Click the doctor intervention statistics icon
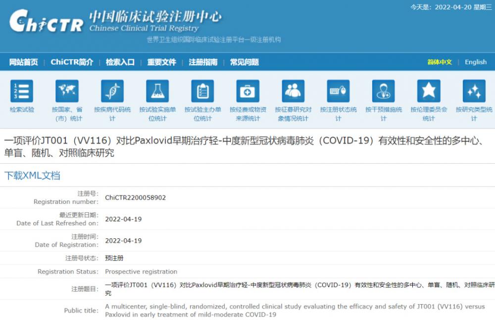495x320 pixels. point(383,91)
